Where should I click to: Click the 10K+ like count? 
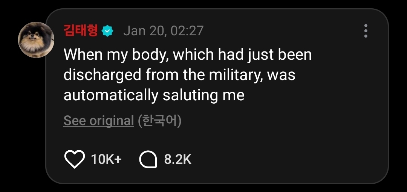[106, 160]
